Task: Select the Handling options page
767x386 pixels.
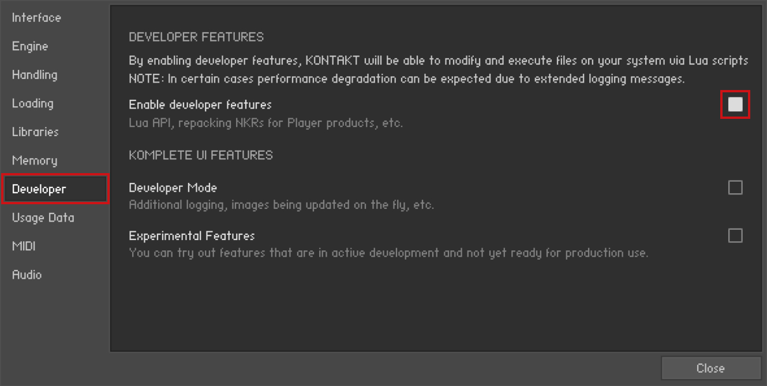Action: [36, 74]
